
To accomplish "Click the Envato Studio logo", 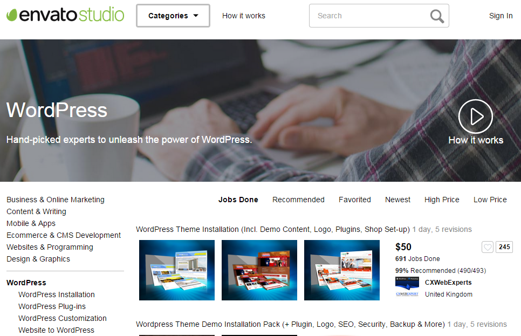I will (65, 15).
